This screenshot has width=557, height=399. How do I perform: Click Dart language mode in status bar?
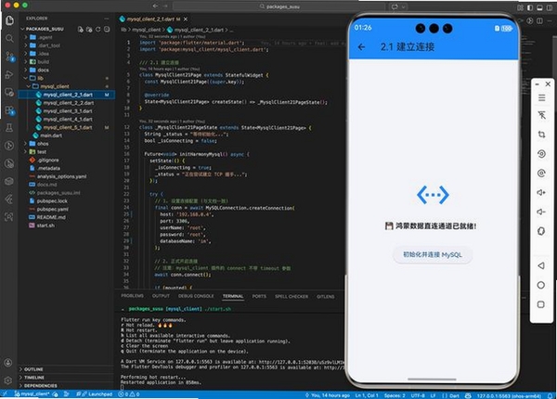[454, 395]
